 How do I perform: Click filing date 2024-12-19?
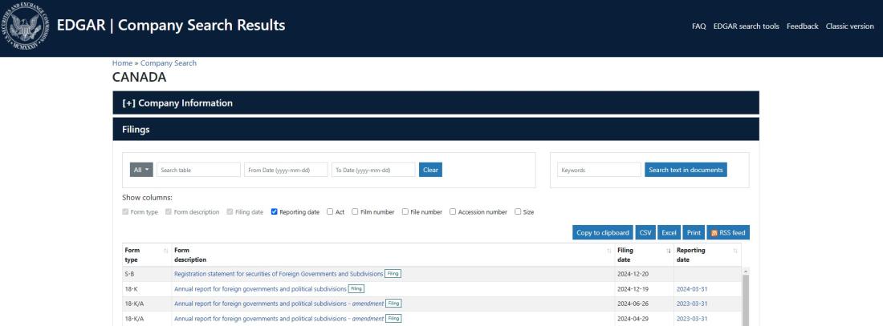[633, 289]
